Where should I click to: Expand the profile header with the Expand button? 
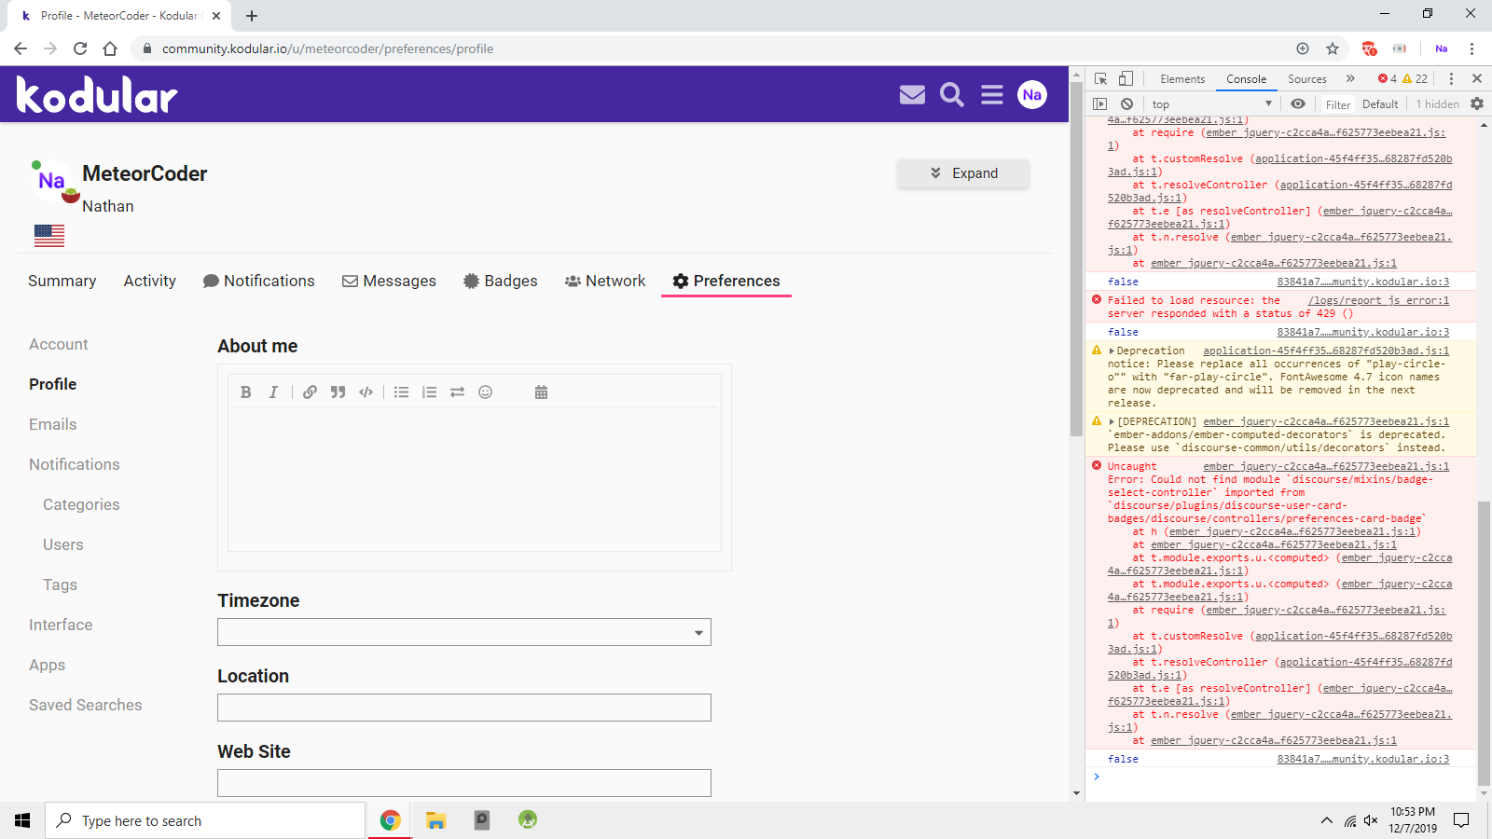(x=963, y=173)
